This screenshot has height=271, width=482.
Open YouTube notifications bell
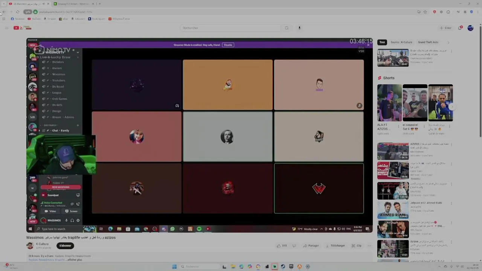pos(460,28)
